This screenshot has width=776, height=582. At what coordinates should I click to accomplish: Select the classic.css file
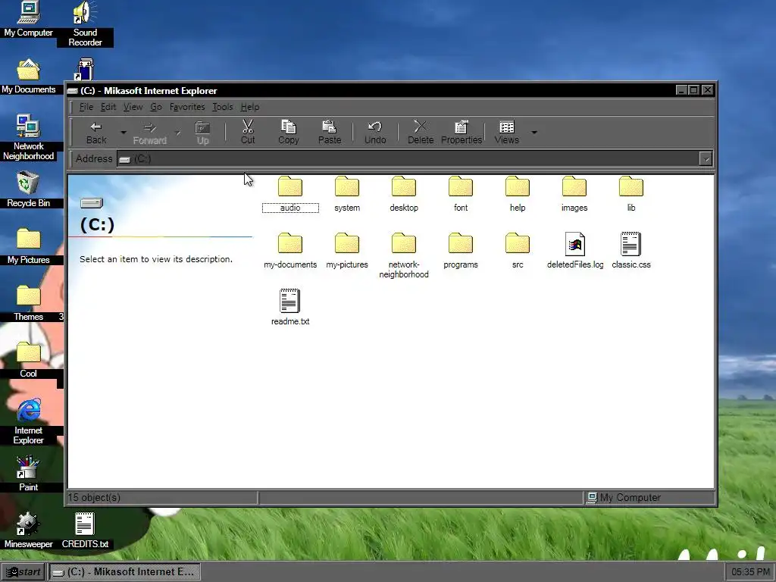pyautogui.click(x=631, y=251)
